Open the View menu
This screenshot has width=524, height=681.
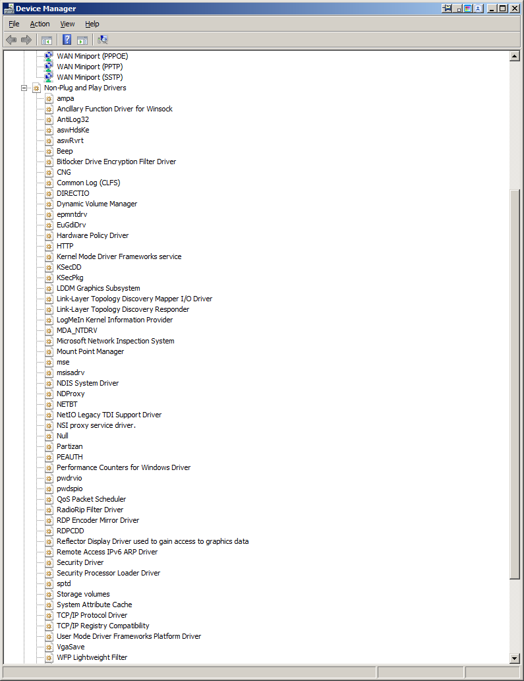[67, 24]
